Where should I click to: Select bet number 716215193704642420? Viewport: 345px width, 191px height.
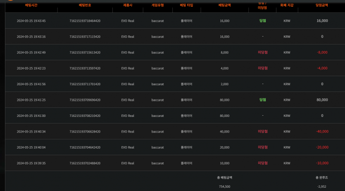(85, 147)
